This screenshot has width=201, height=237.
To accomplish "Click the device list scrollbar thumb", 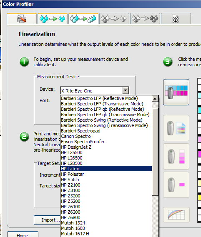I will [x=155, y=152].
